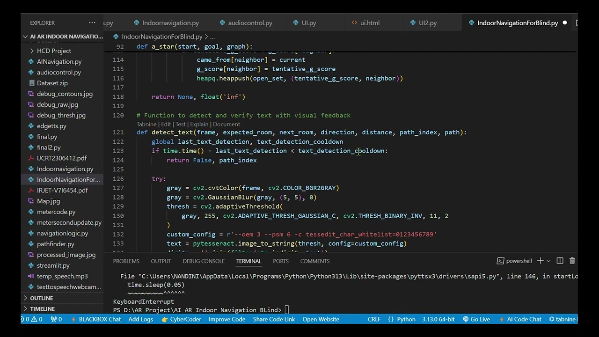This screenshot has width=599, height=337.
Task: Click Share Code Link status item
Action: click(274, 319)
